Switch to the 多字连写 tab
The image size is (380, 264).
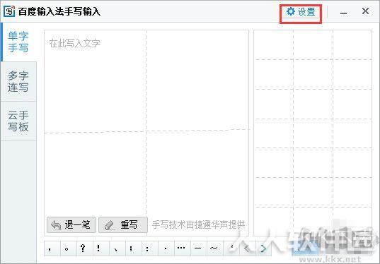coord(18,81)
